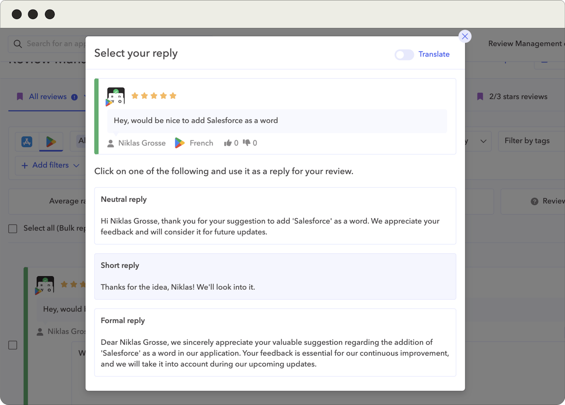Enable the Translate toggle switch
Viewport: 565px width, 405px height.
(x=404, y=55)
